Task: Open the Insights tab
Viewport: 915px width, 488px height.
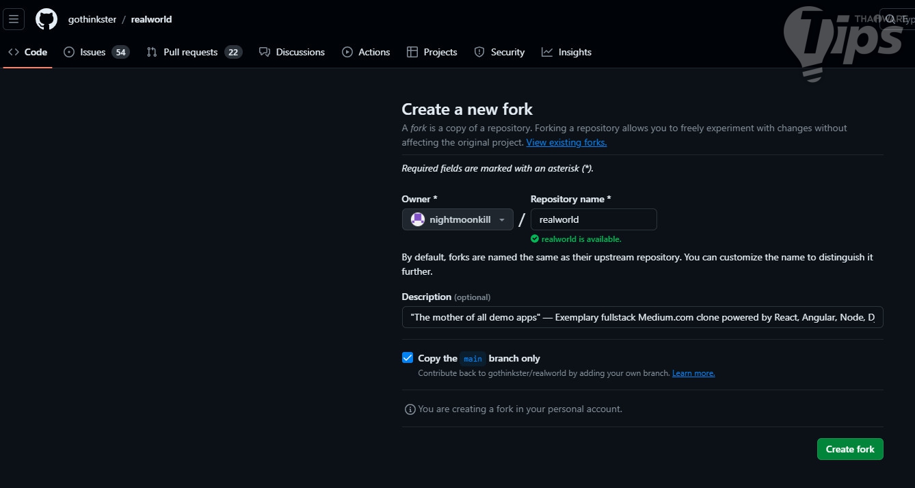Action: 566,52
